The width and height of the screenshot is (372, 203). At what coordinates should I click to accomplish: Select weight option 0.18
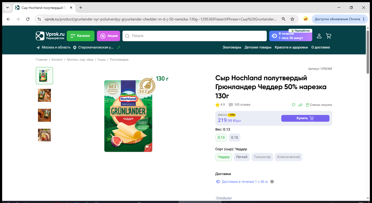click(234, 138)
